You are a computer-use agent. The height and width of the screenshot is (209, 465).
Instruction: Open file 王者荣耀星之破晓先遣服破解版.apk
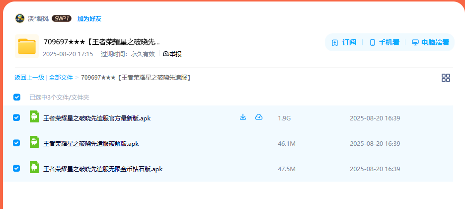91,144
